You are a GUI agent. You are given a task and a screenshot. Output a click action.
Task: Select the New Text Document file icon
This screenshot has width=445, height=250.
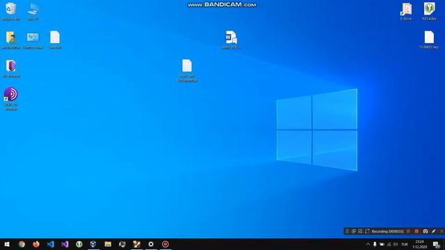[187, 71]
